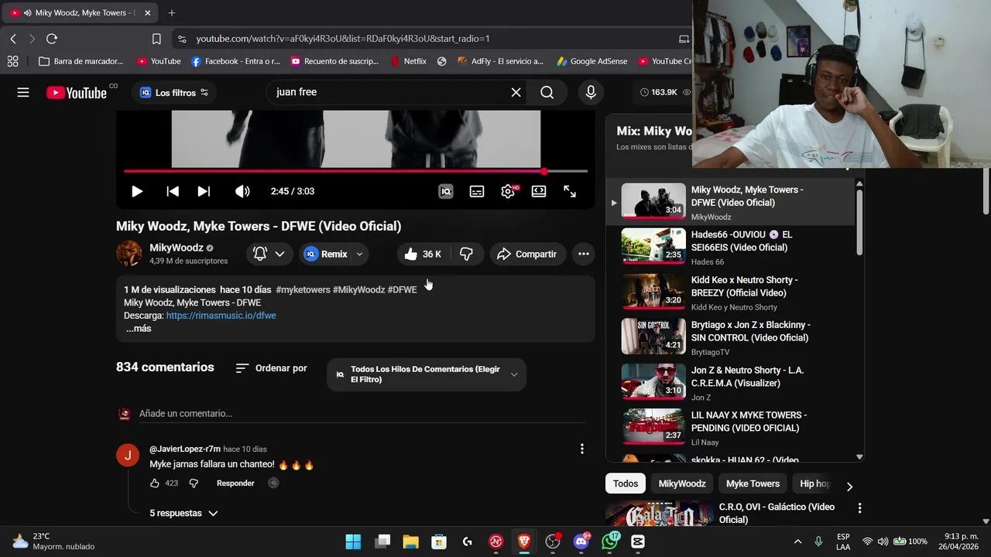
Task: Toggle subtitles in the video player
Action: tap(477, 191)
